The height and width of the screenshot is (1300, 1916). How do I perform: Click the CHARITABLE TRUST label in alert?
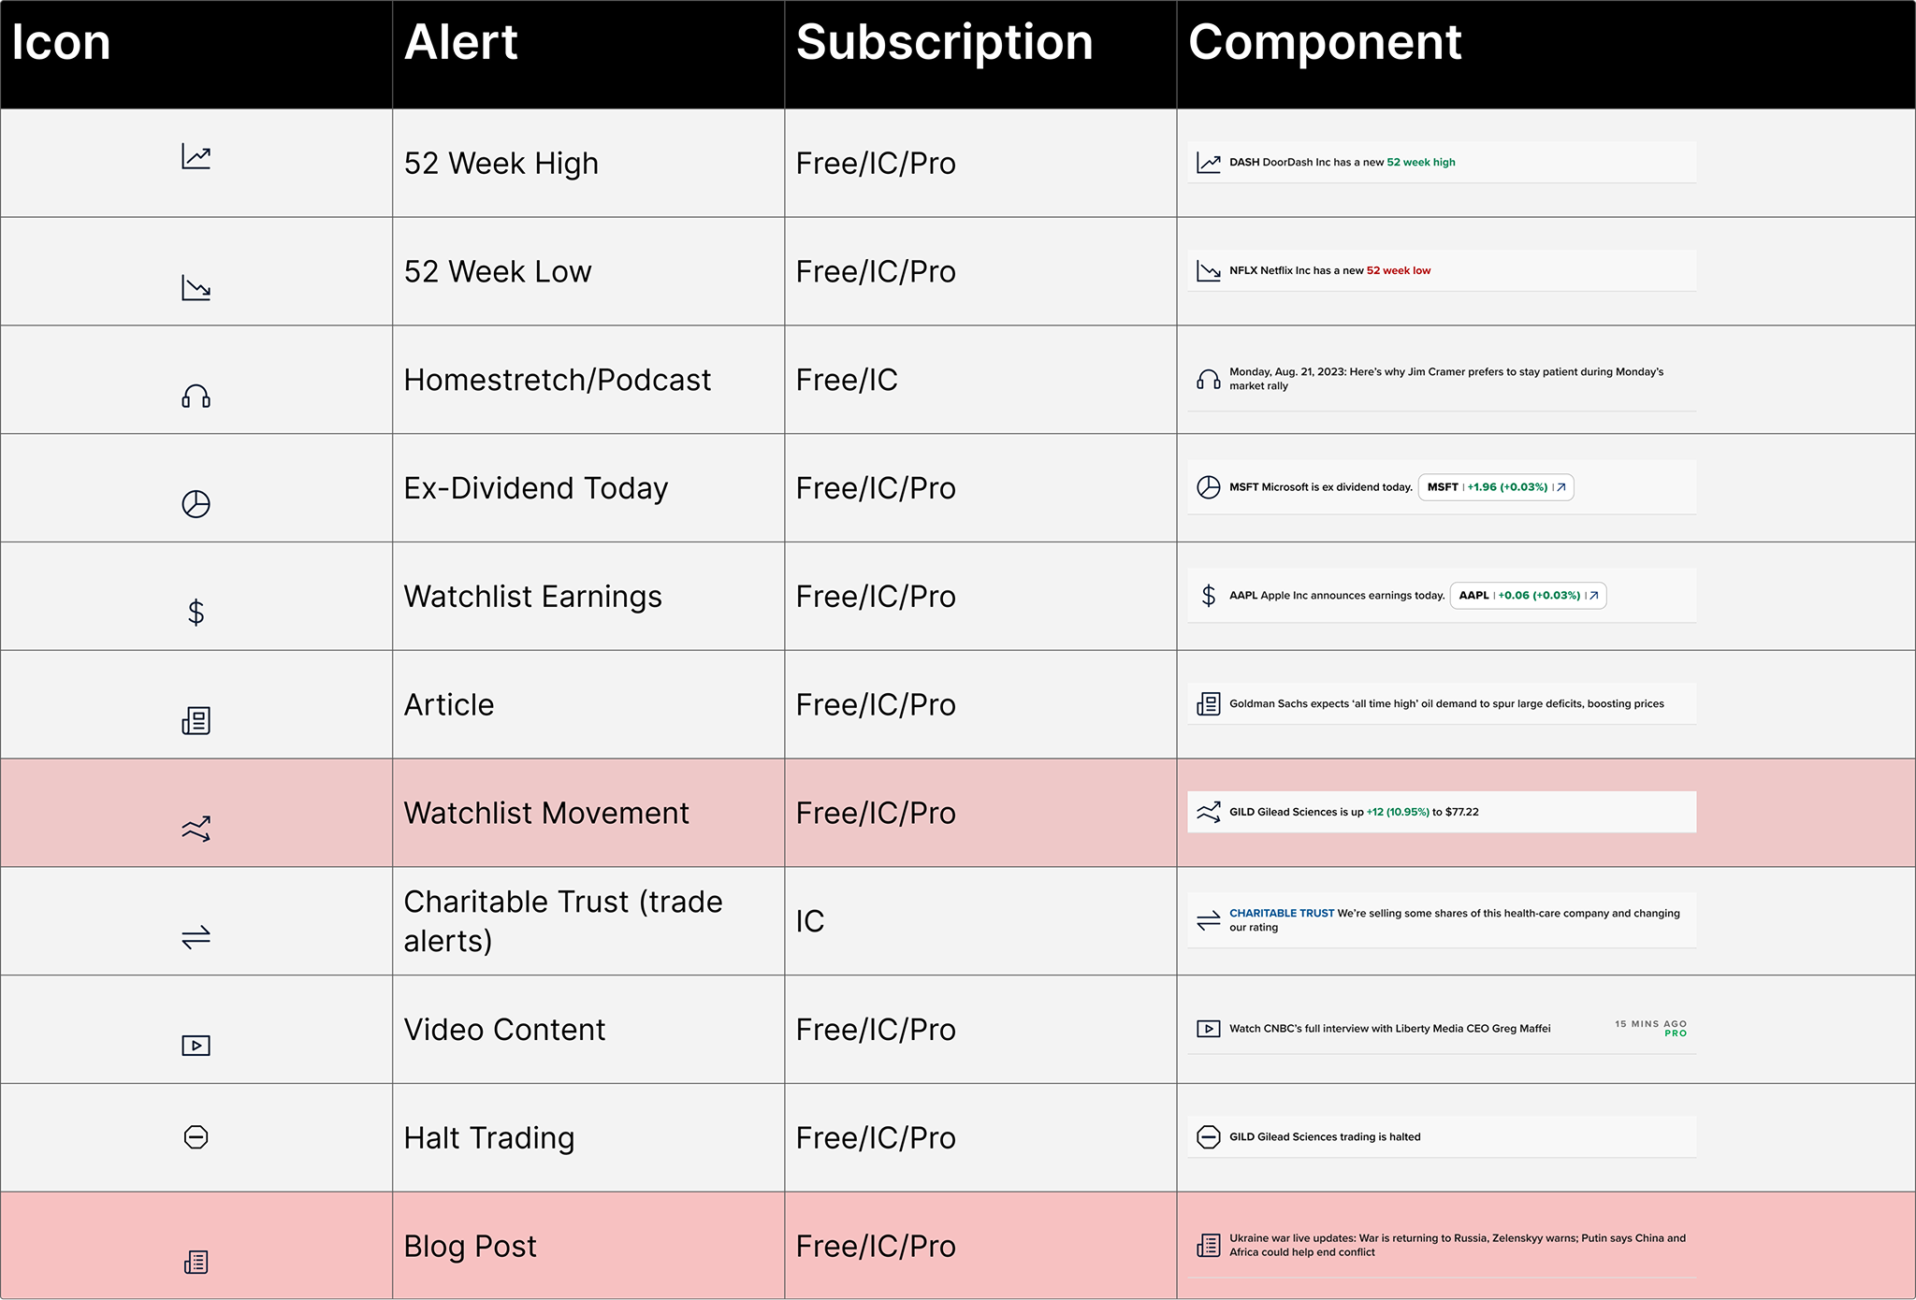tap(1281, 914)
